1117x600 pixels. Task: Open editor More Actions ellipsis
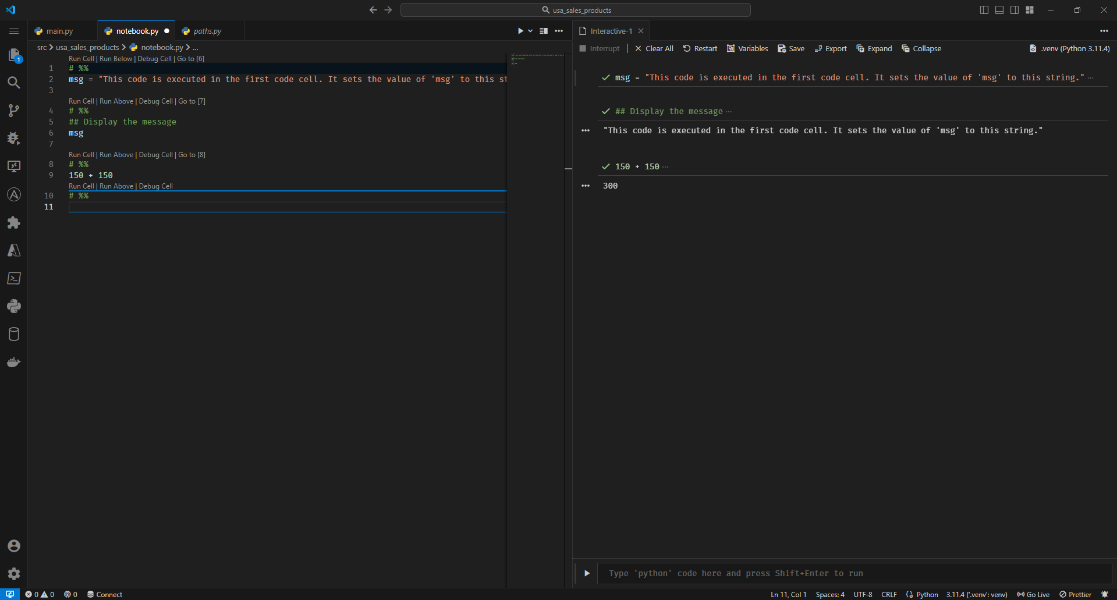point(559,31)
